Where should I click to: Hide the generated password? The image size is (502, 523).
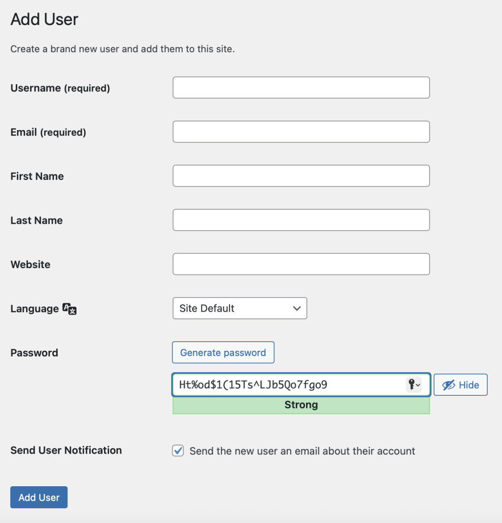click(x=460, y=385)
